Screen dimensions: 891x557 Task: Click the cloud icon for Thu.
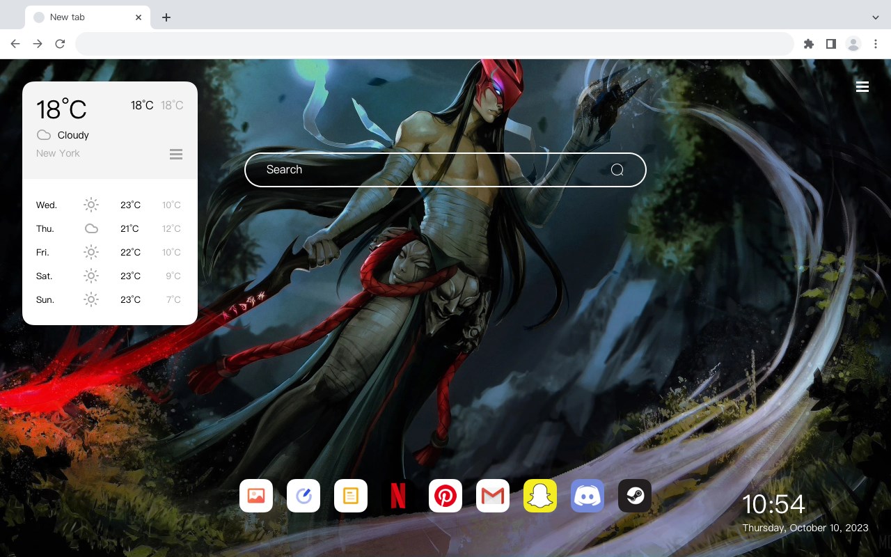[x=91, y=228]
